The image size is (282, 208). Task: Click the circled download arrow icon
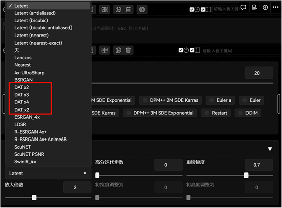coord(265,8)
